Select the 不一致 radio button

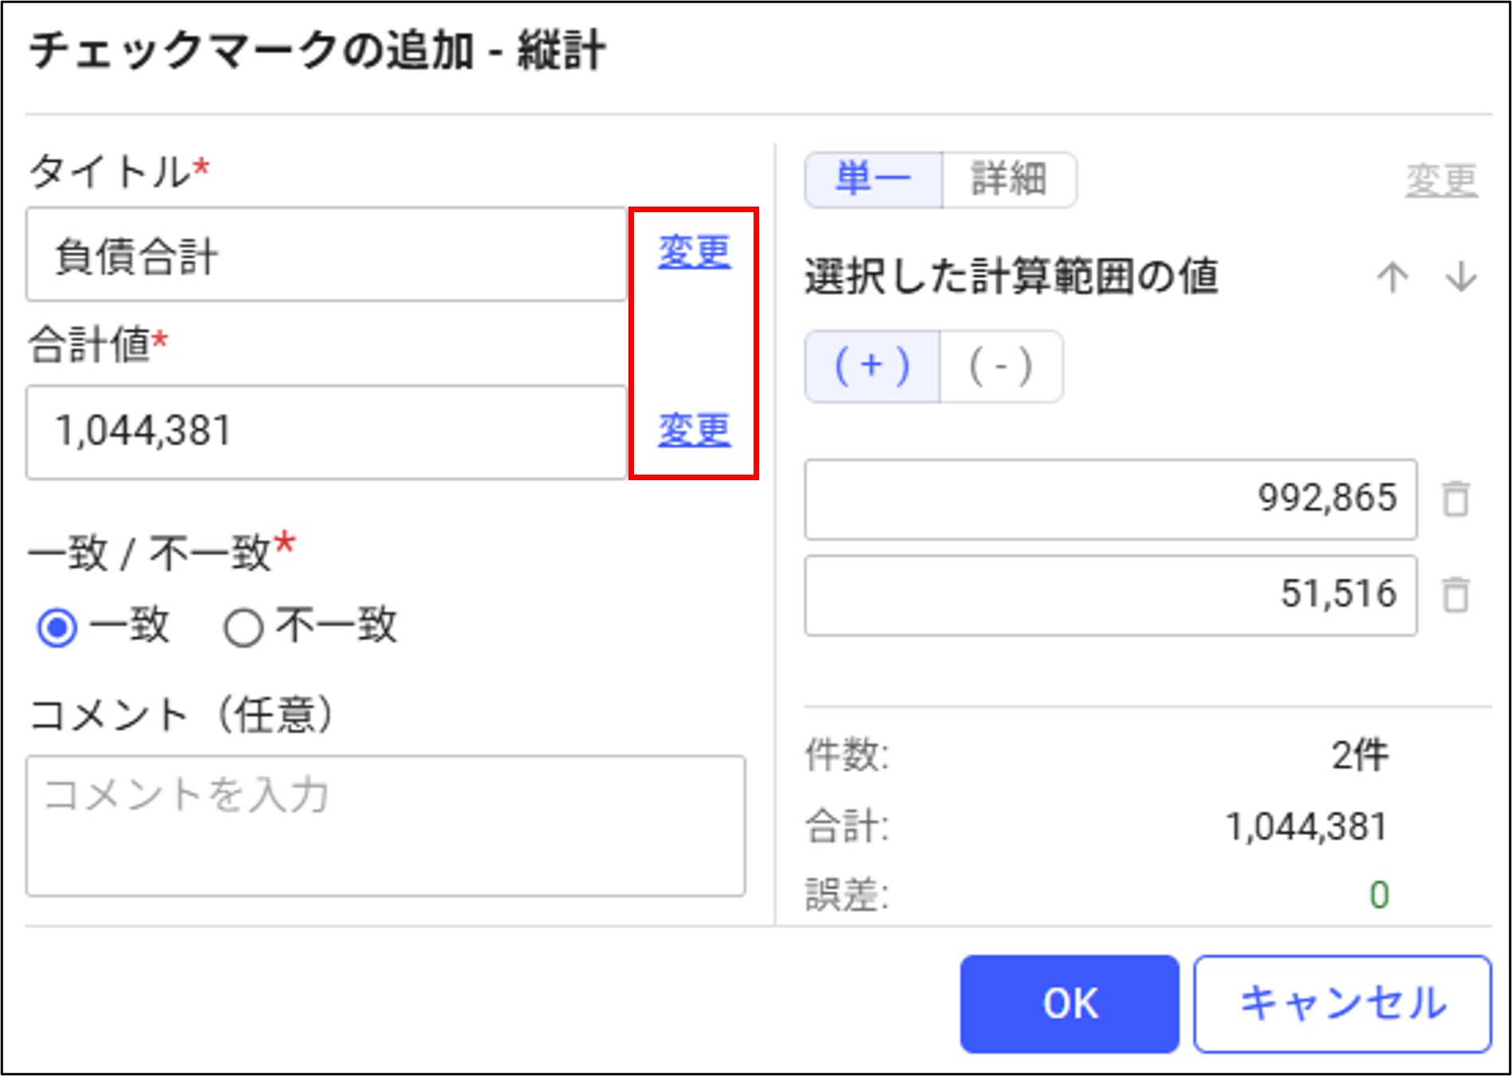243,628
